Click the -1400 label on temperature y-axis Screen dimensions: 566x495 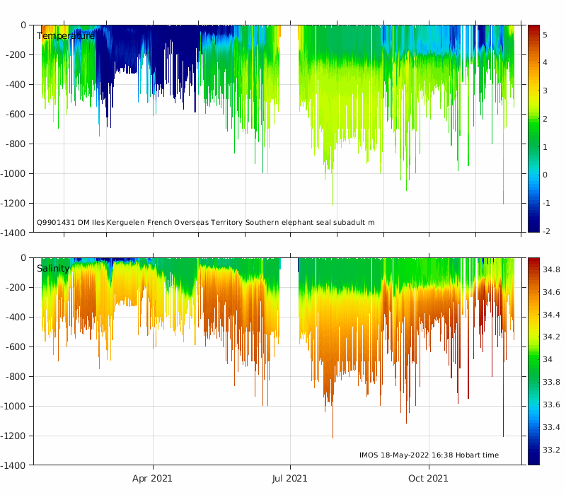click(13, 233)
